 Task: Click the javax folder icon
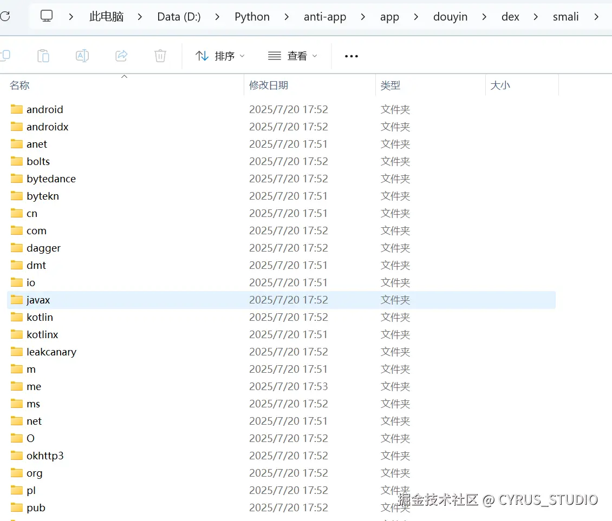pos(16,300)
